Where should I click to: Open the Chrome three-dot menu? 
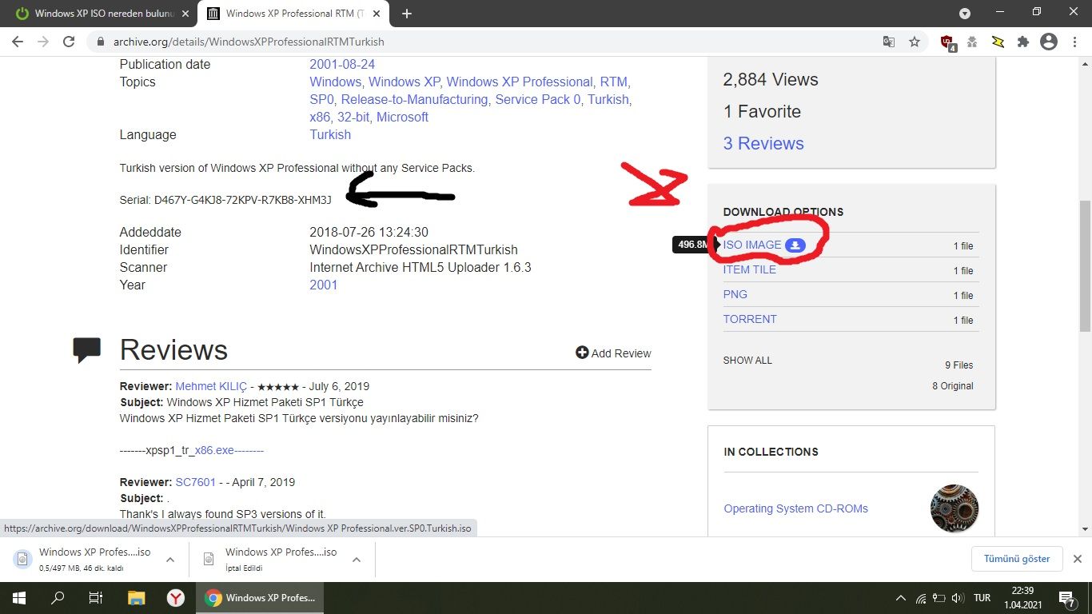pyautogui.click(x=1074, y=42)
